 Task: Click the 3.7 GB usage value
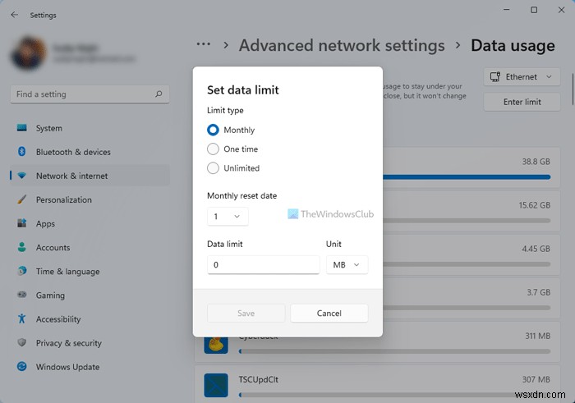(538, 292)
